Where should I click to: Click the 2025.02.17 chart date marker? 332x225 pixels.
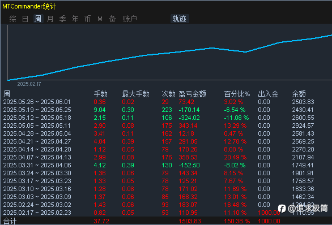click(x=29, y=84)
